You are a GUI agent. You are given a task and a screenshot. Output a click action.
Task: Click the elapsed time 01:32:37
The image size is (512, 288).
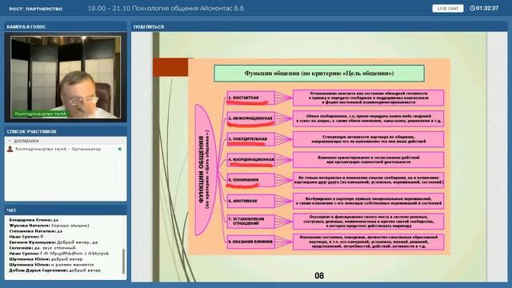487,8
